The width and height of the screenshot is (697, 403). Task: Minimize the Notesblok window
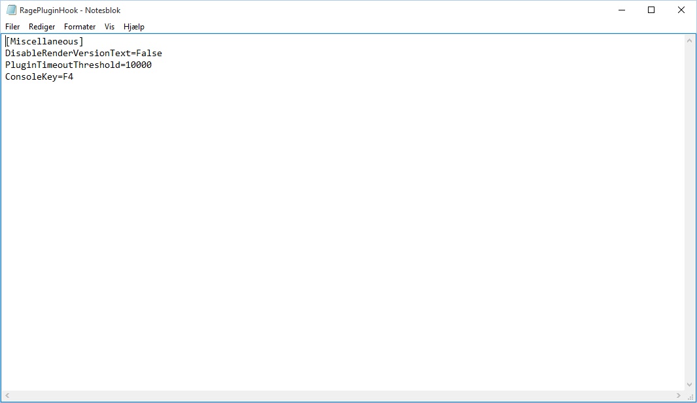tap(622, 10)
